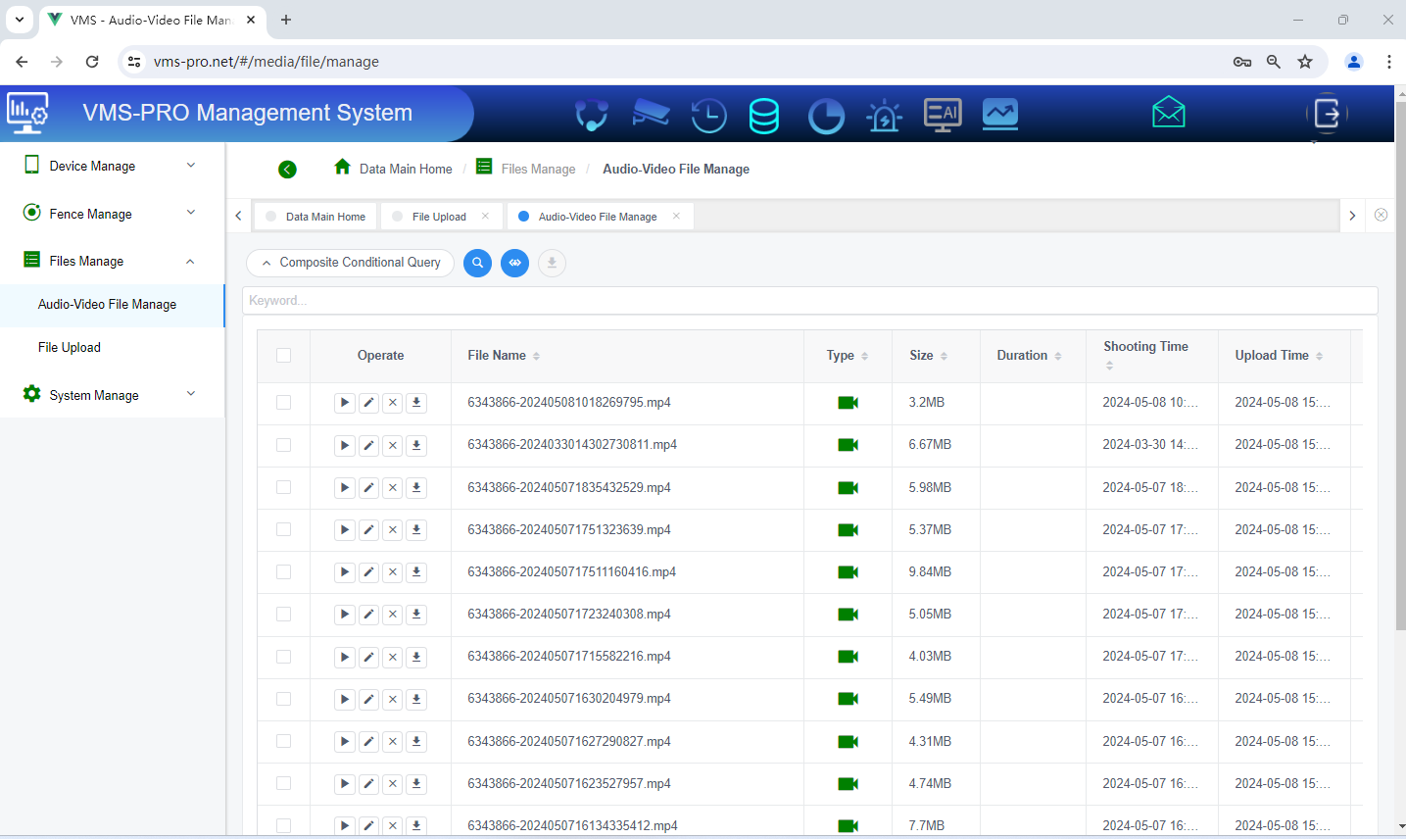
Task: Click the logout icon at top right
Action: click(1326, 114)
